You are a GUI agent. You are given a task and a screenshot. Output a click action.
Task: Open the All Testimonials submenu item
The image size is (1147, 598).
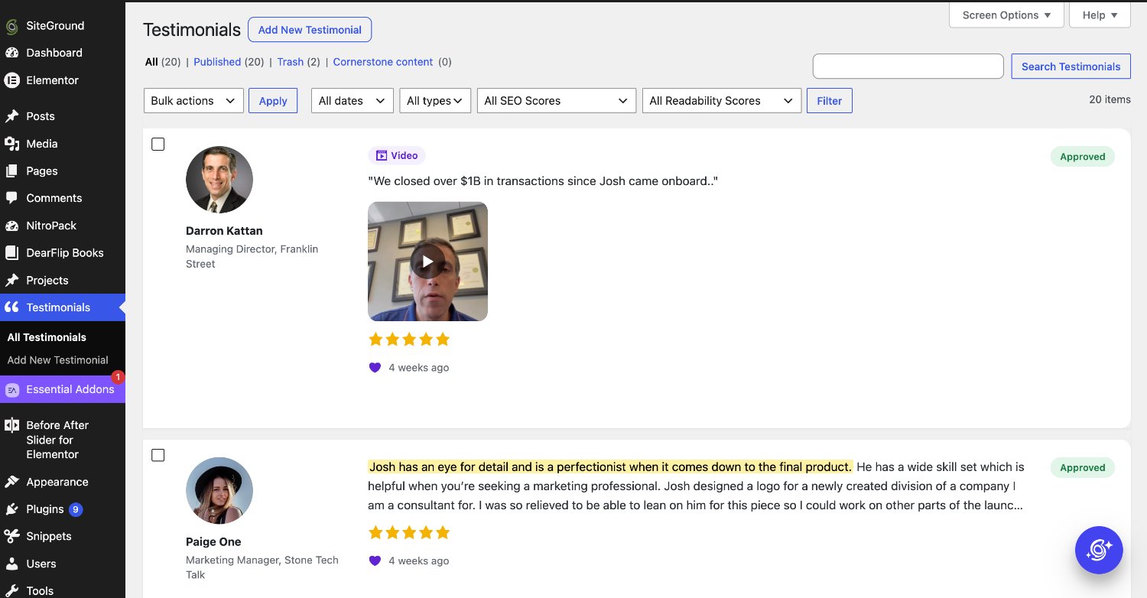click(x=47, y=337)
